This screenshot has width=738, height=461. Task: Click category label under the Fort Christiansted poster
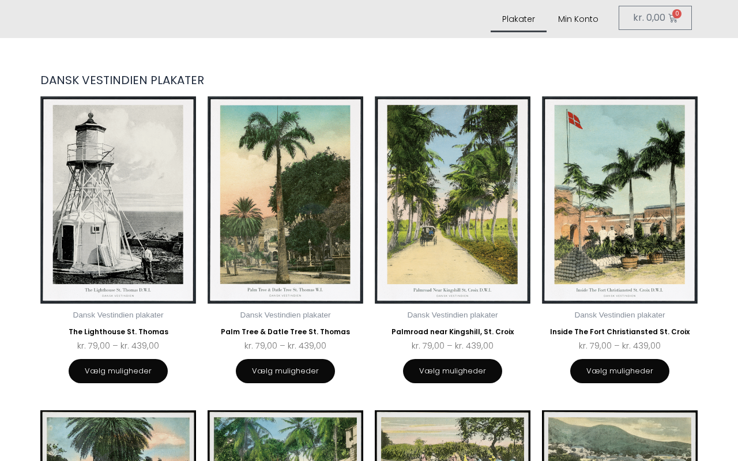pos(620,315)
